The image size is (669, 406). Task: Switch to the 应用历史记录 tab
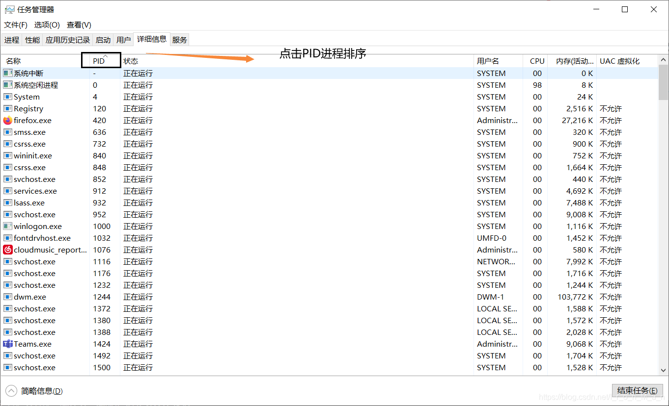pyautogui.click(x=68, y=40)
